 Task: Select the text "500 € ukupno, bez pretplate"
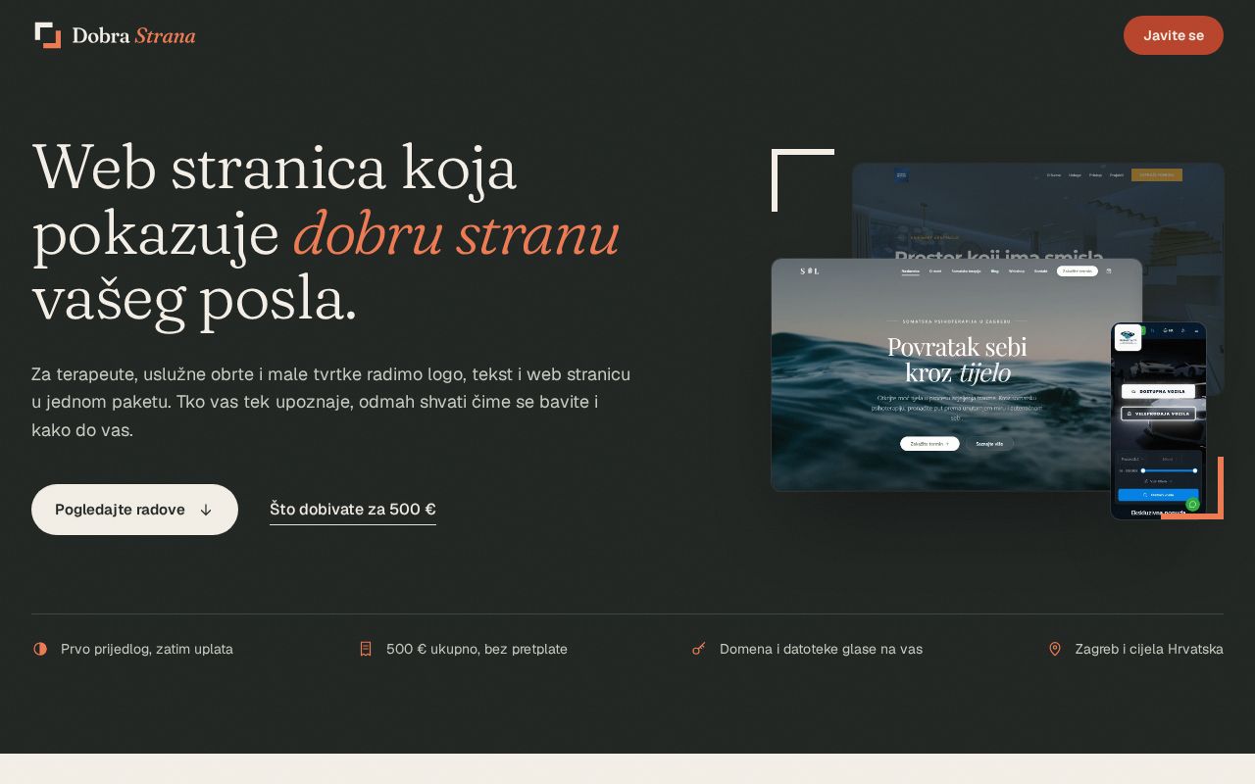pyautogui.click(x=477, y=649)
